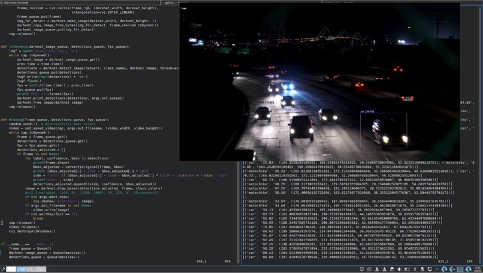Viewport: 483px width, 273px height.
Task: Open the display configuration tray icon
Action: (x=430, y=269)
